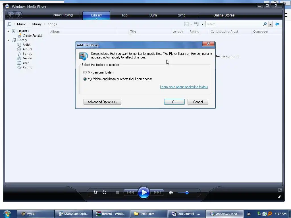Viewport: 291px width, 218px height.
Task: Open the Online Stores tab
Action: click(224, 15)
